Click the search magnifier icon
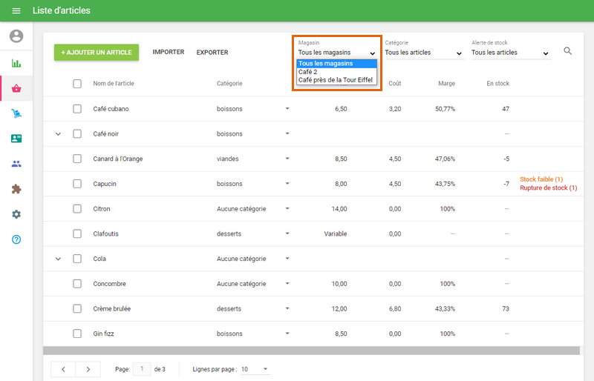 coord(568,51)
